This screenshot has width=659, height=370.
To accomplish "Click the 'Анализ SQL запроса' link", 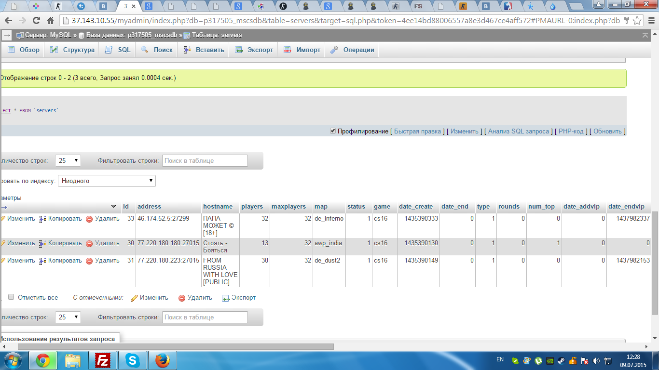I will coord(519,131).
